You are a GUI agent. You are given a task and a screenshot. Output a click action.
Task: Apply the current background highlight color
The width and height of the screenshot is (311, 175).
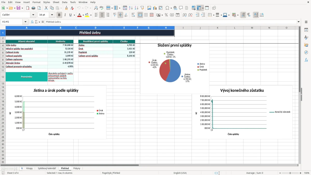[87, 15]
